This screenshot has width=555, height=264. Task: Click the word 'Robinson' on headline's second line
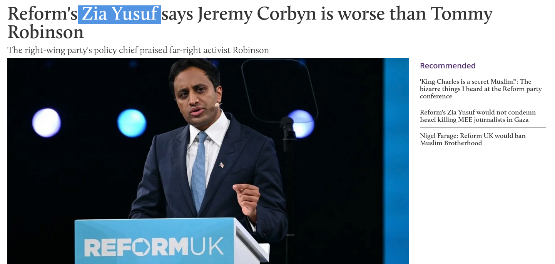point(45,32)
